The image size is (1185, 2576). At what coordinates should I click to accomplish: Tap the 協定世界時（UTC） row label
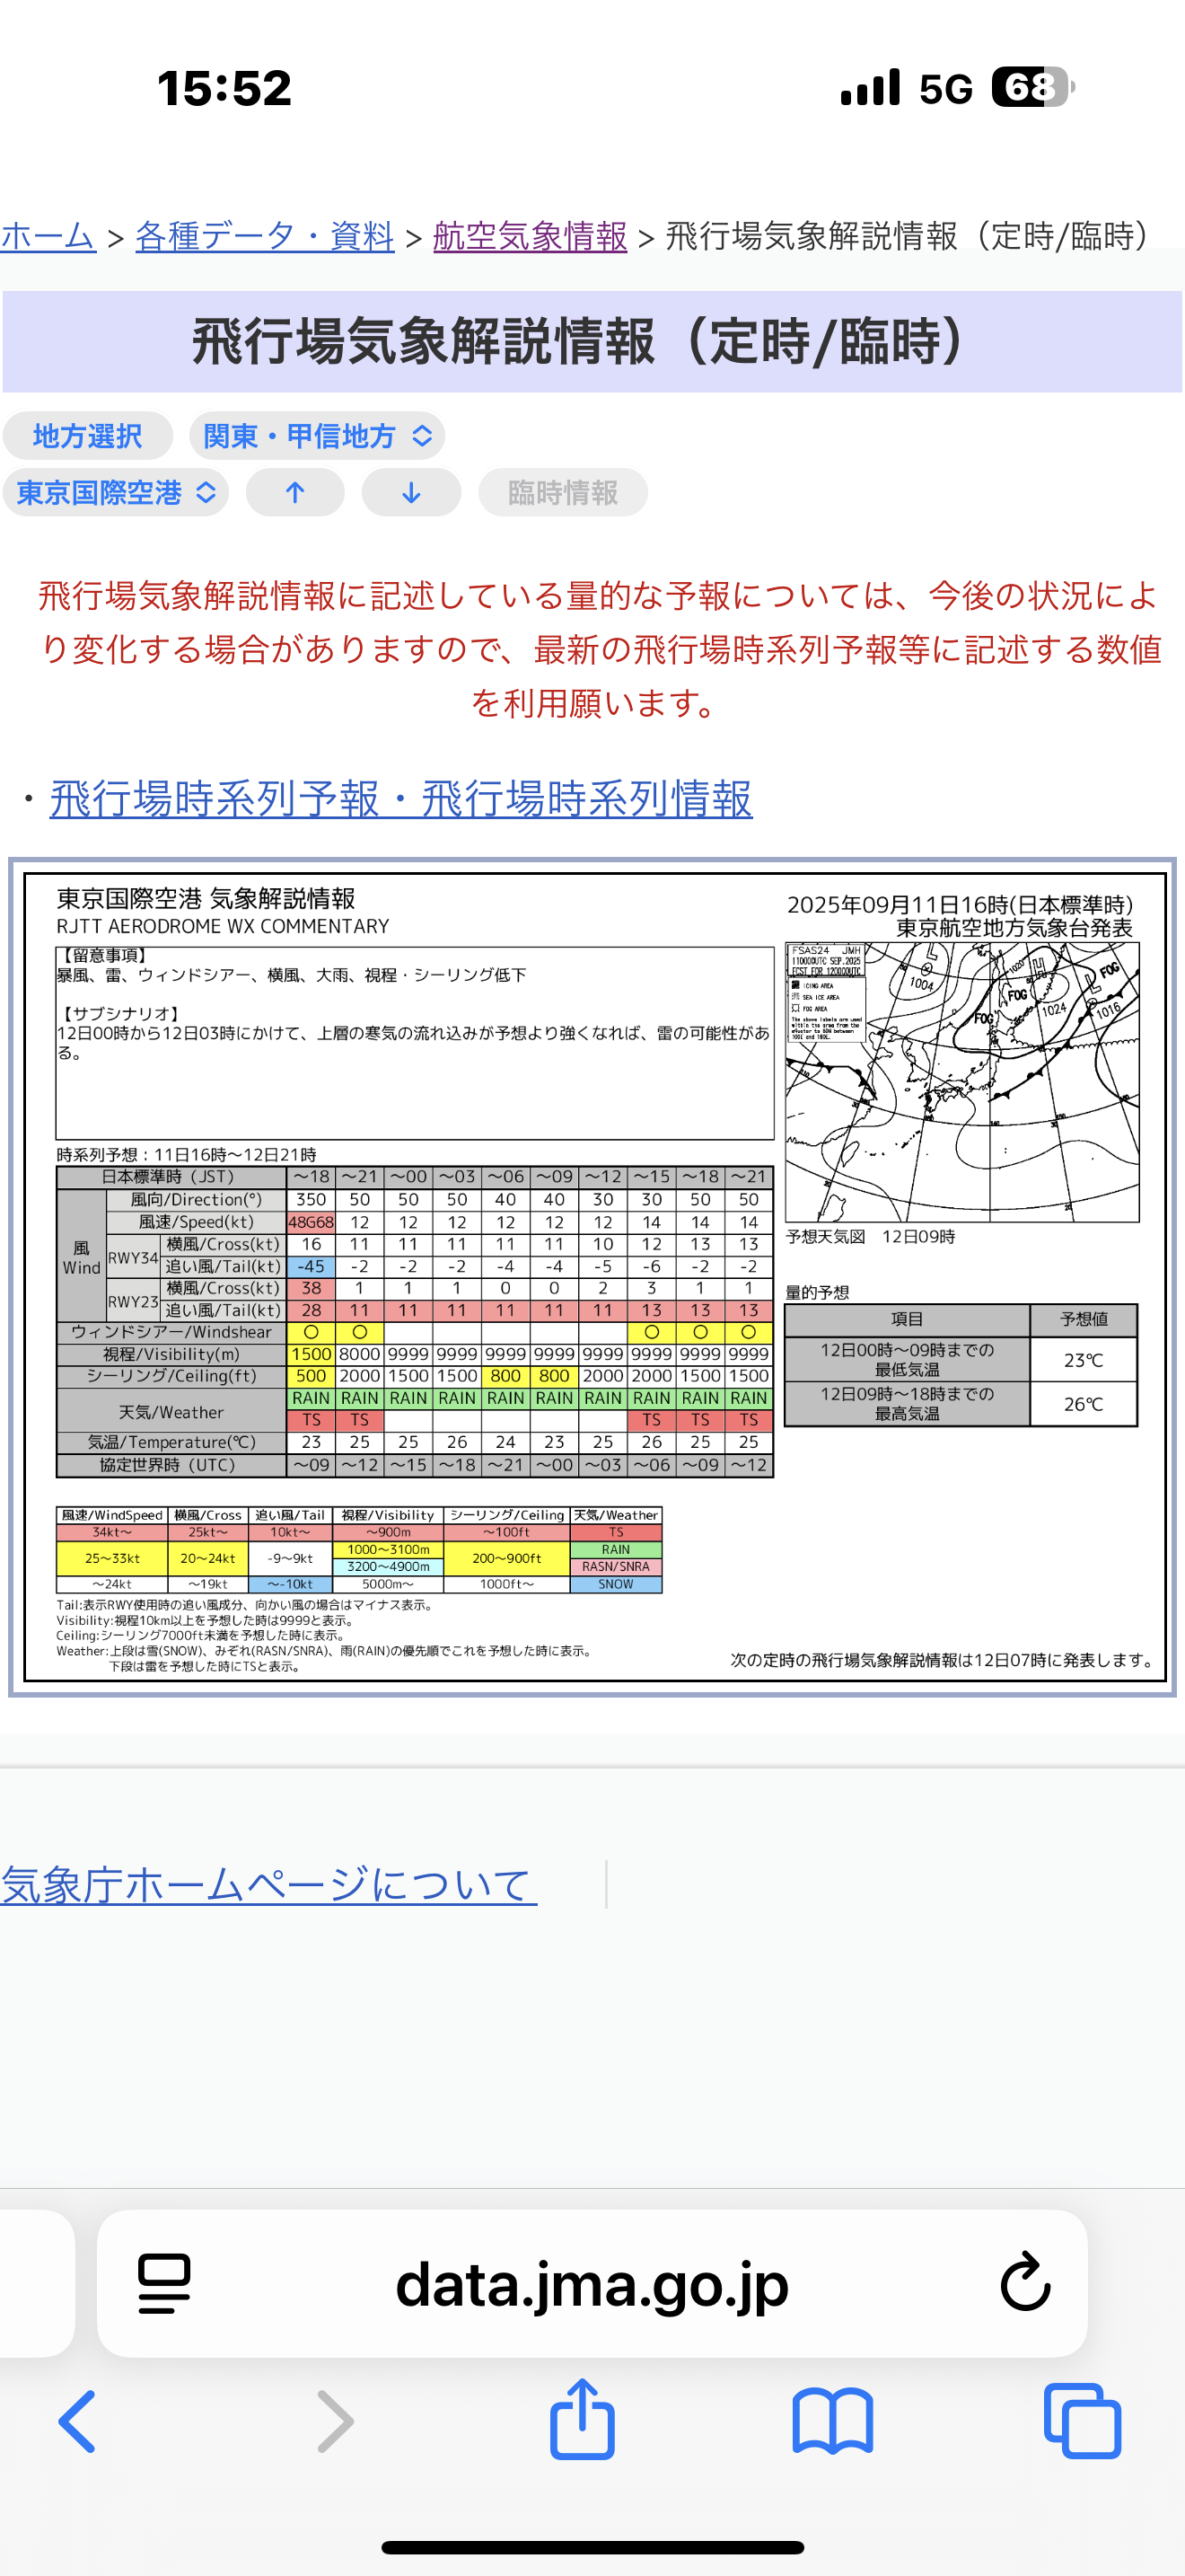pyautogui.click(x=171, y=1465)
